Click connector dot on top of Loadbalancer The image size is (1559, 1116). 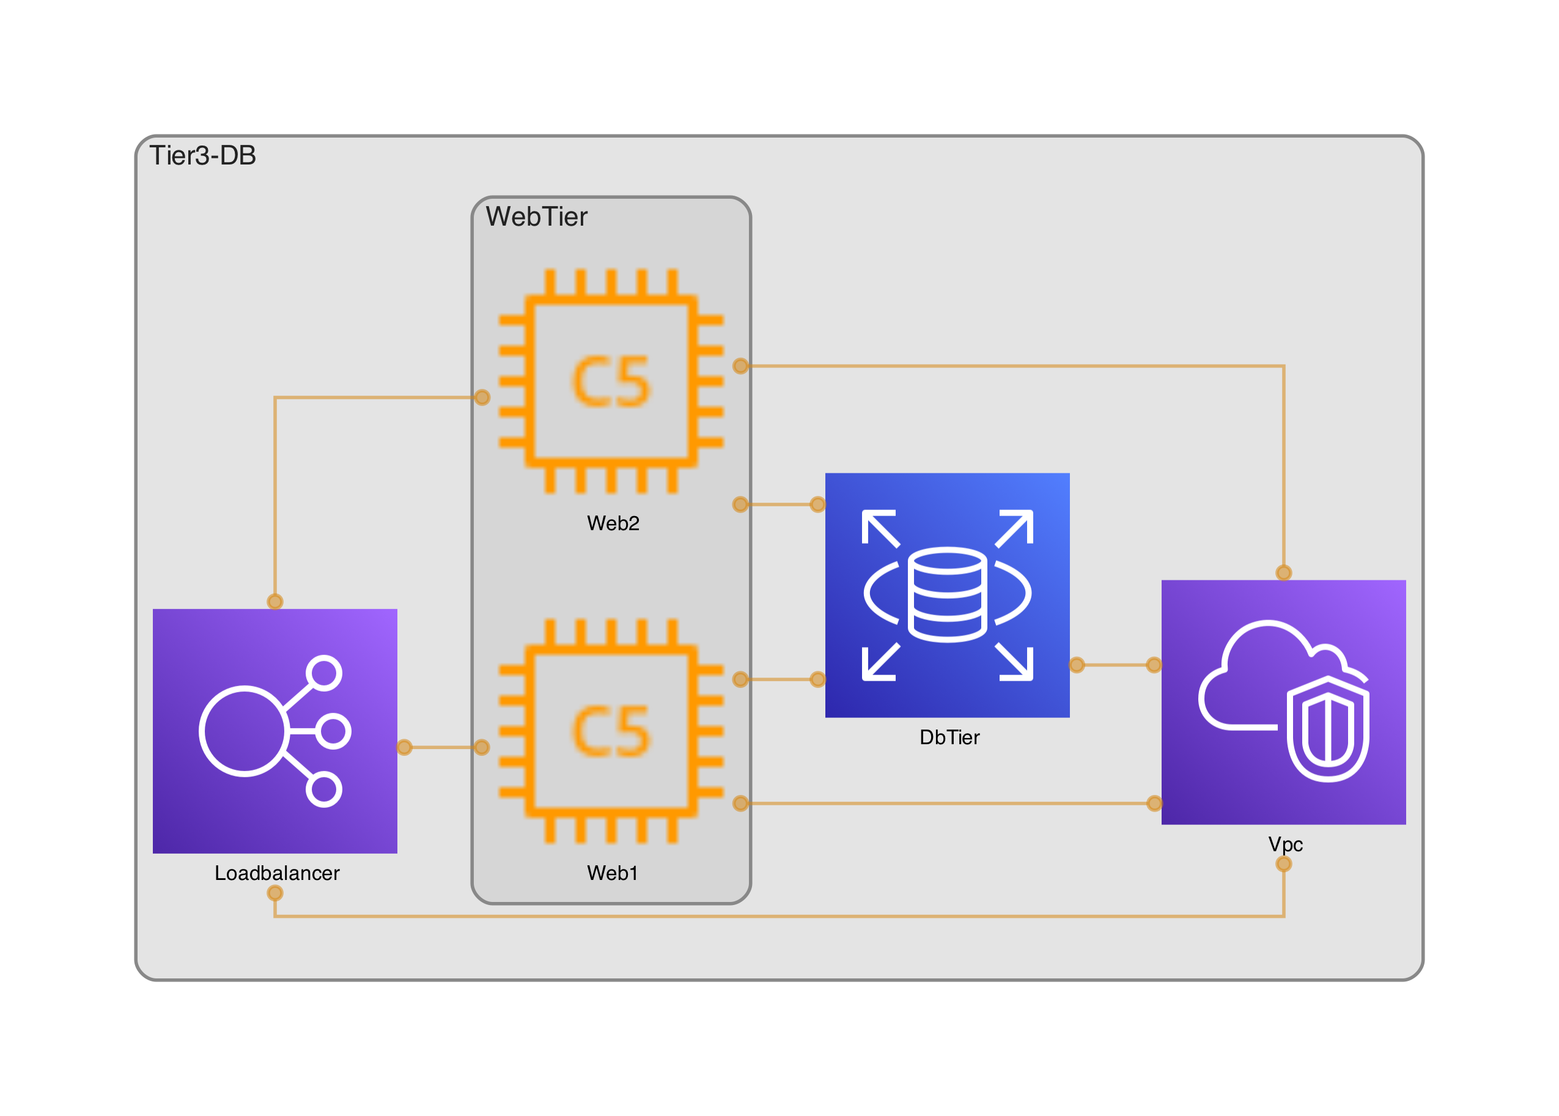tap(275, 601)
